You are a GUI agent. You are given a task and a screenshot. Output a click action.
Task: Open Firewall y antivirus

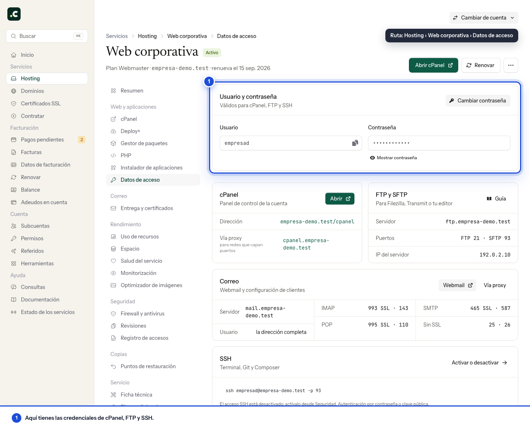(x=153, y=314)
